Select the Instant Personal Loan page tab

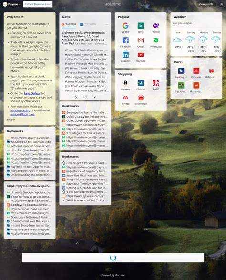38,4
